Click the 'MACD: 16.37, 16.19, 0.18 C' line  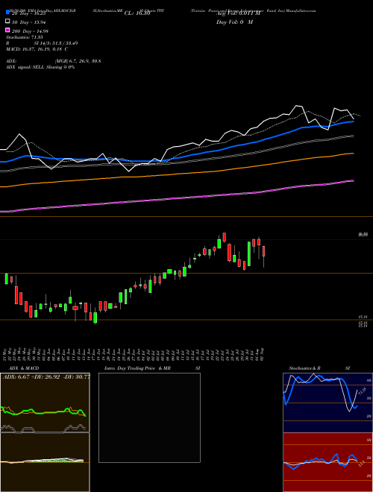tap(37, 49)
